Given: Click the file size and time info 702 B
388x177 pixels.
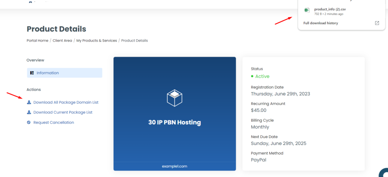Looking at the screenshot, I should point(329,14).
